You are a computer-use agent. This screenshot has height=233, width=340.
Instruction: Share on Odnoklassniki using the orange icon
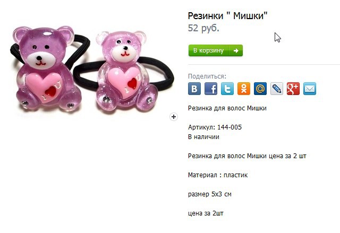pyautogui.click(x=244, y=89)
